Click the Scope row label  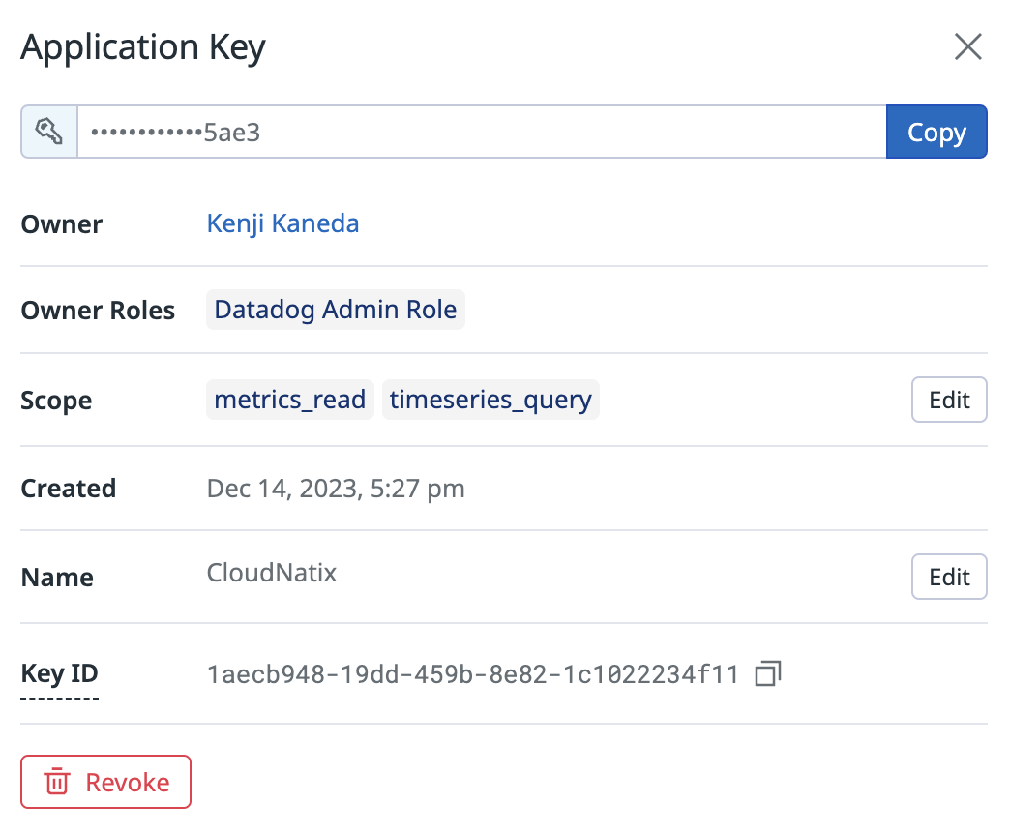[x=56, y=401]
